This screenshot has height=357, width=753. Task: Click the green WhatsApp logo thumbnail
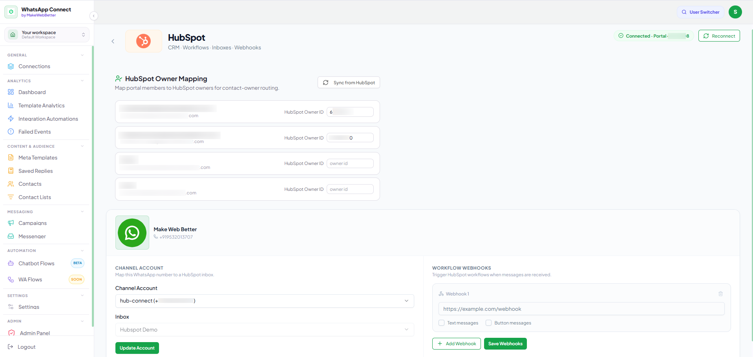pos(132,233)
